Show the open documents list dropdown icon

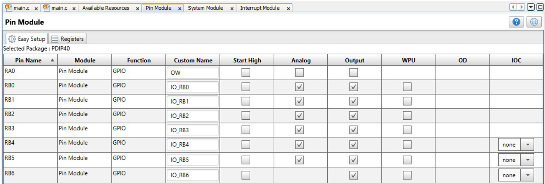tap(531, 7)
